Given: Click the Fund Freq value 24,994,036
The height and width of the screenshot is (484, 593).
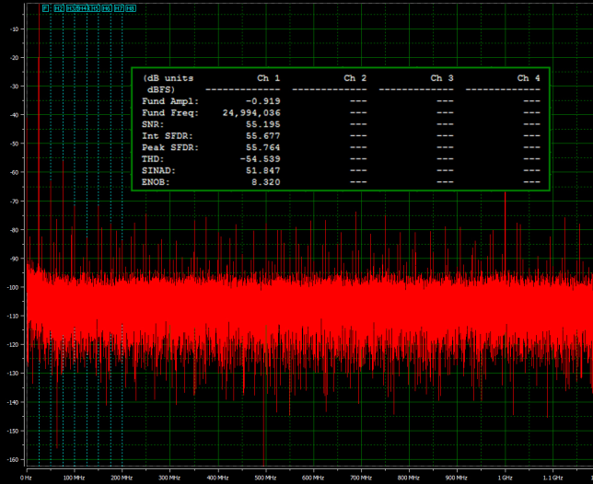Looking at the screenshot, I should click(x=251, y=113).
